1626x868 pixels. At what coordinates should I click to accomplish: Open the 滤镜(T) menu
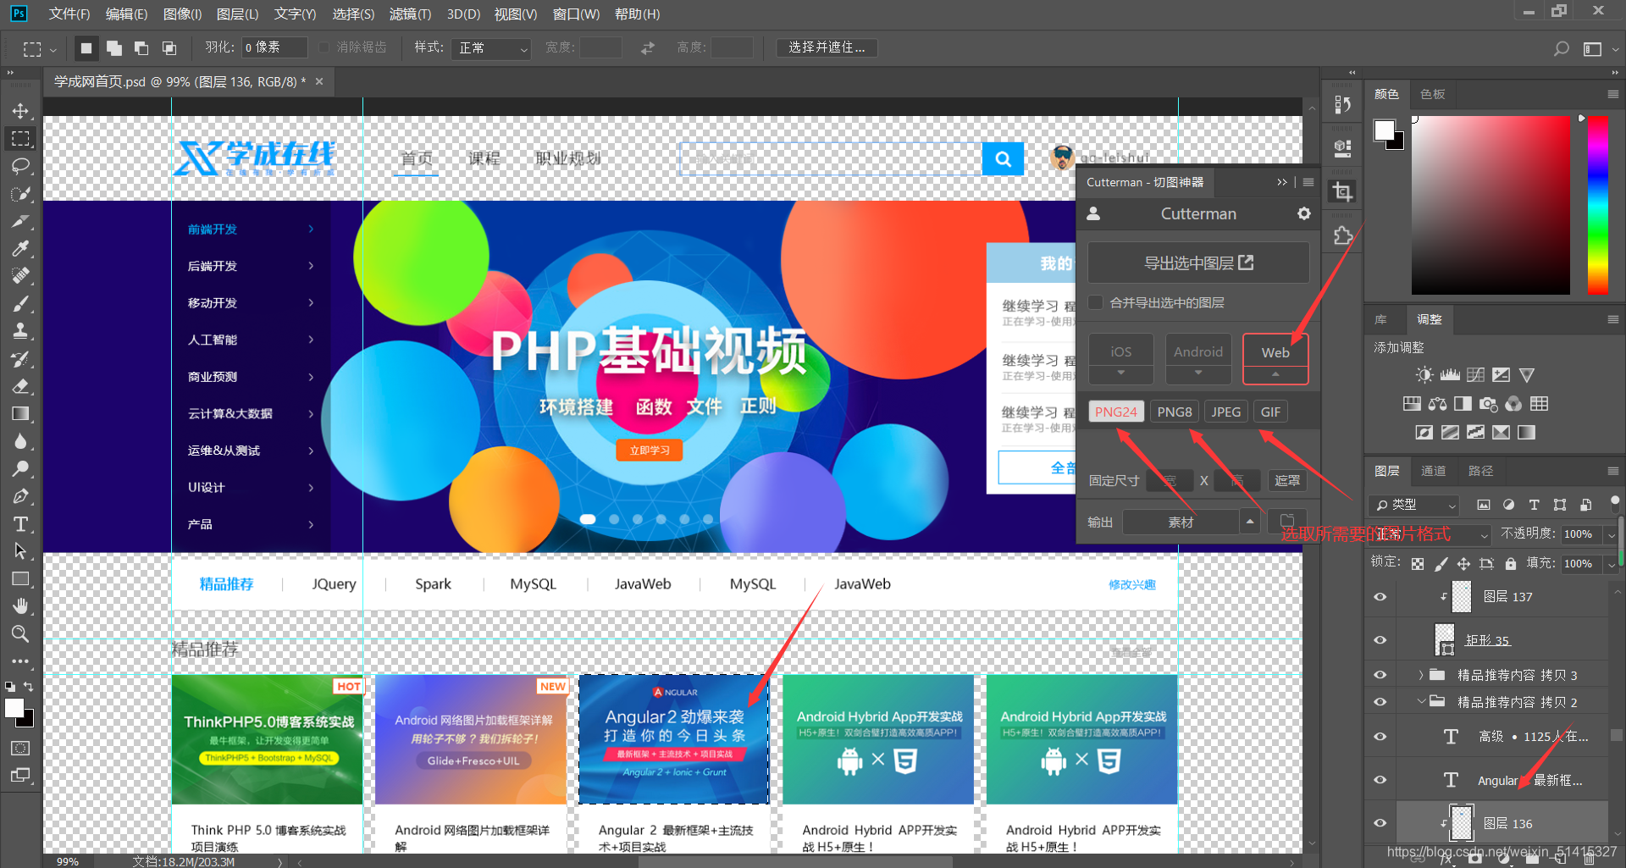(411, 14)
